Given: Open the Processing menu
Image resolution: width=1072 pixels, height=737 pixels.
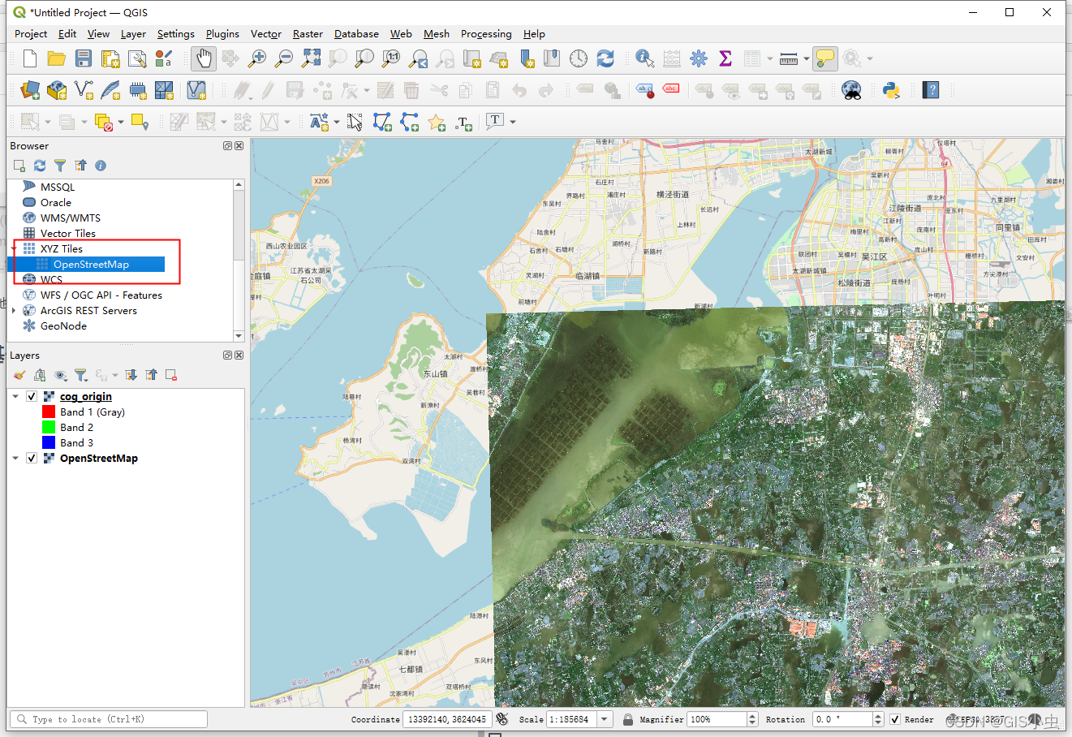Looking at the screenshot, I should pos(486,34).
